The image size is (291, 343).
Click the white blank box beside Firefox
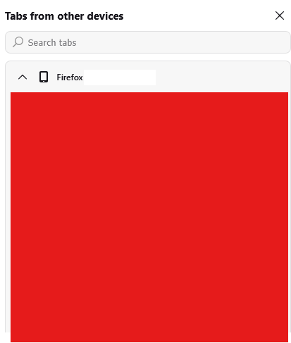120,77
